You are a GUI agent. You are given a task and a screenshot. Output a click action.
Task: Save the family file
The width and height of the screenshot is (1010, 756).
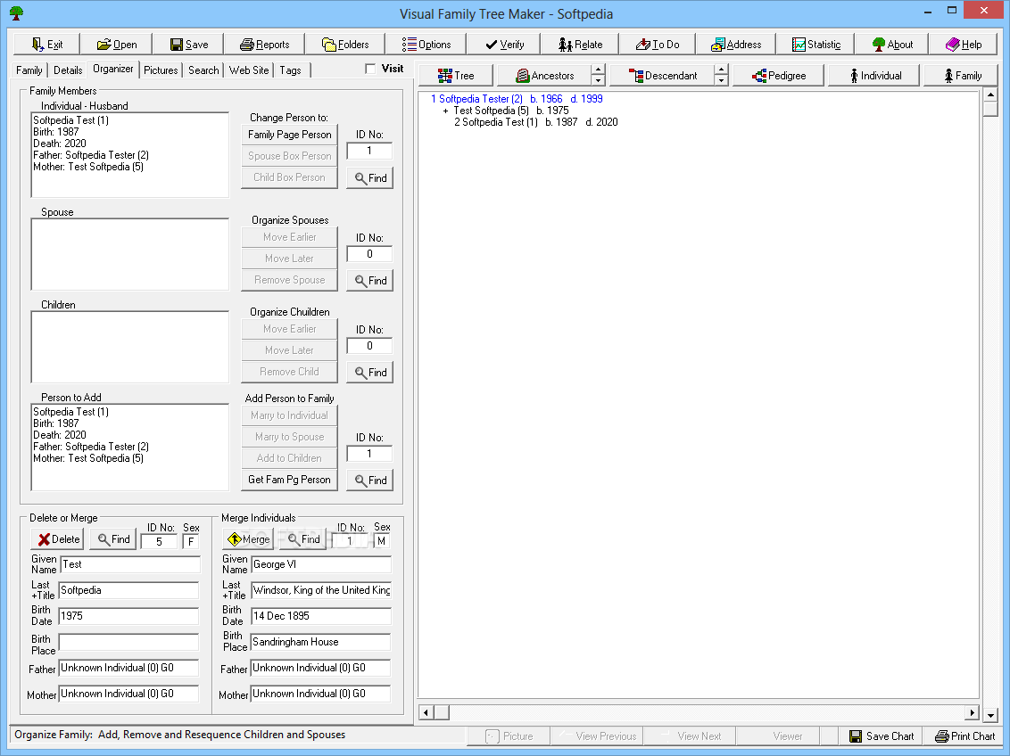189,45
